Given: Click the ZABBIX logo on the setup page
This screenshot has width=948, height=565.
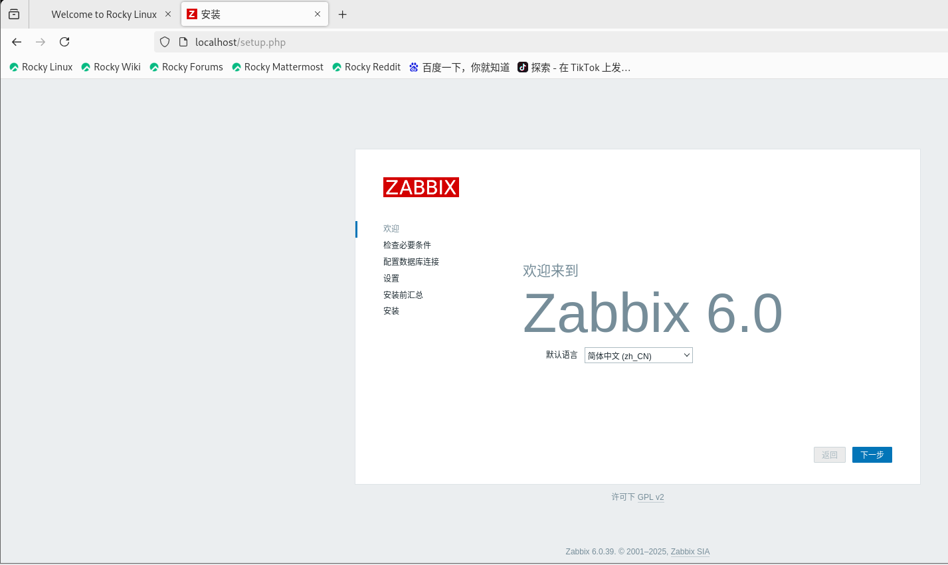Looking at the screenshot, I should (421, 187).
